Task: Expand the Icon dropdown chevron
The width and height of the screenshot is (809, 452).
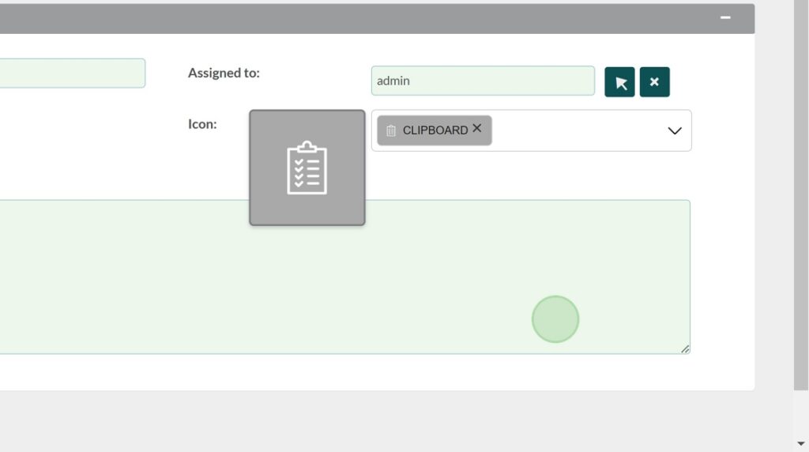Action: coord(674,130)
